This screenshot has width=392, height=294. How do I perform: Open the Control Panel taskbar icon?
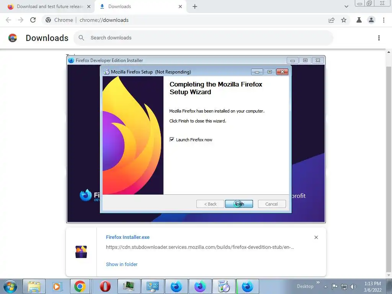point(152,286)
